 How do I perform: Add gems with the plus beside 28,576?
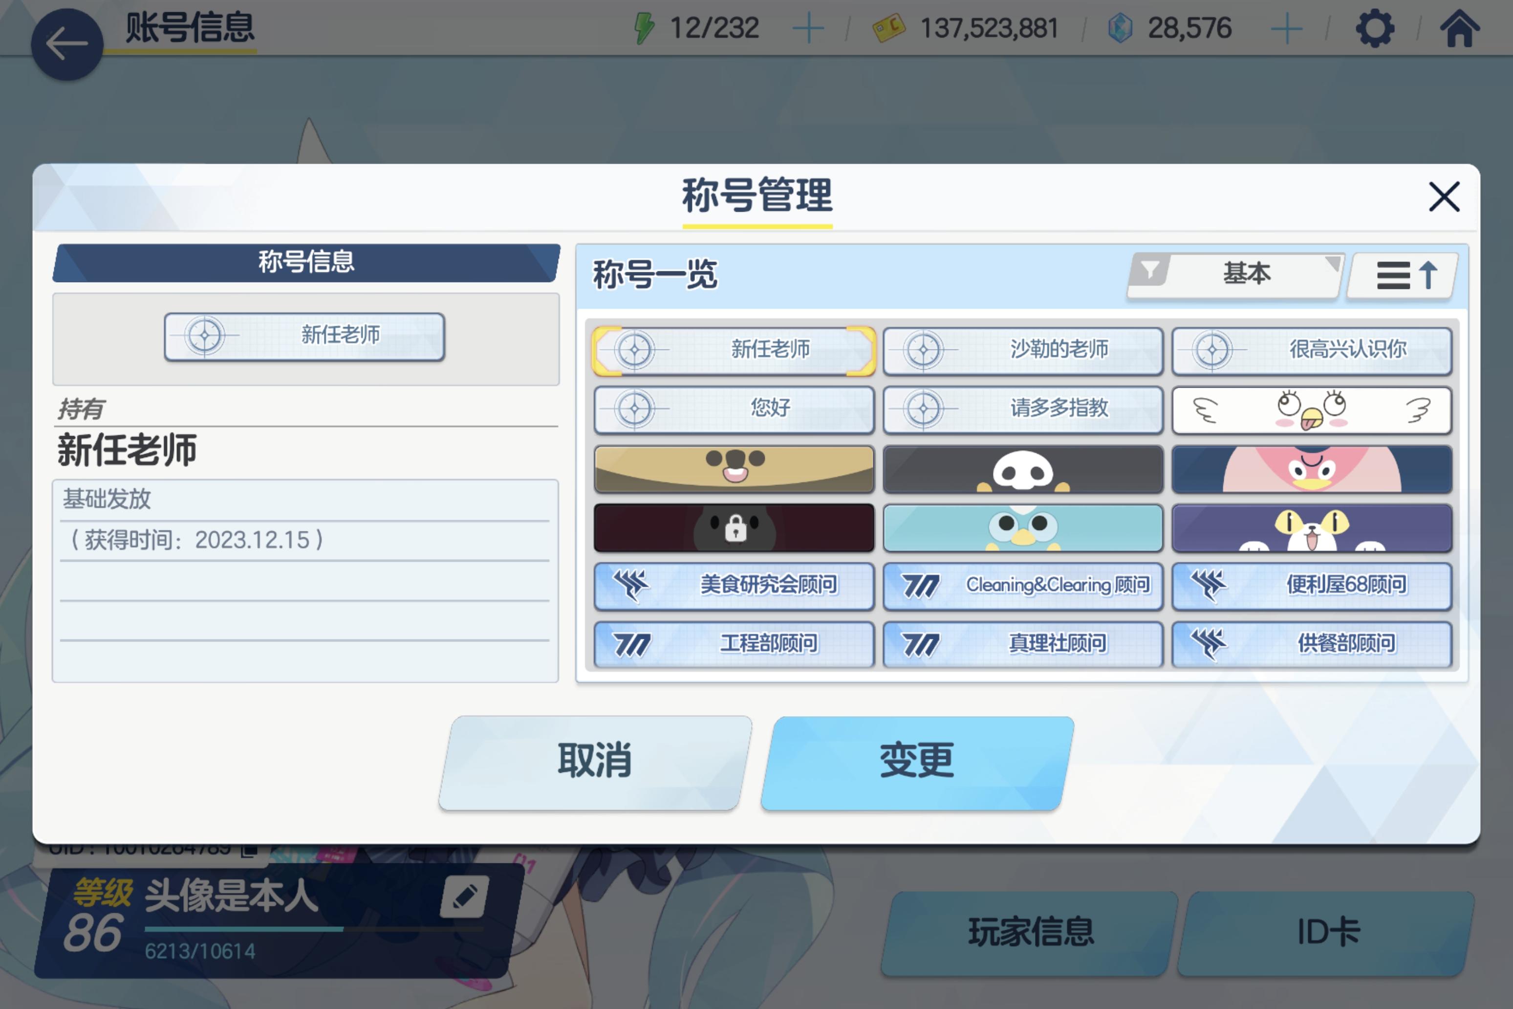(x=1287, y=29)
